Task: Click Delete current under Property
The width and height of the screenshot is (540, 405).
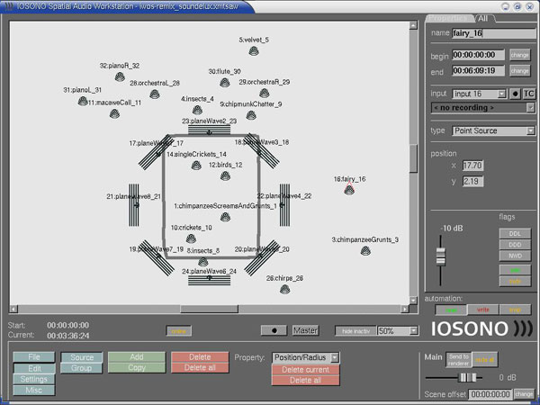Action: pos(305,370)
